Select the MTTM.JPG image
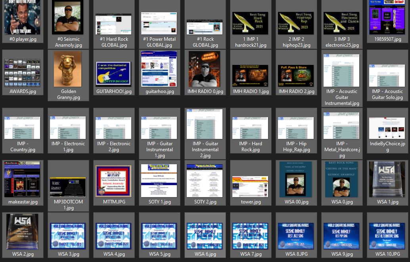Screen dimensions: 410x262 (114, 181)
